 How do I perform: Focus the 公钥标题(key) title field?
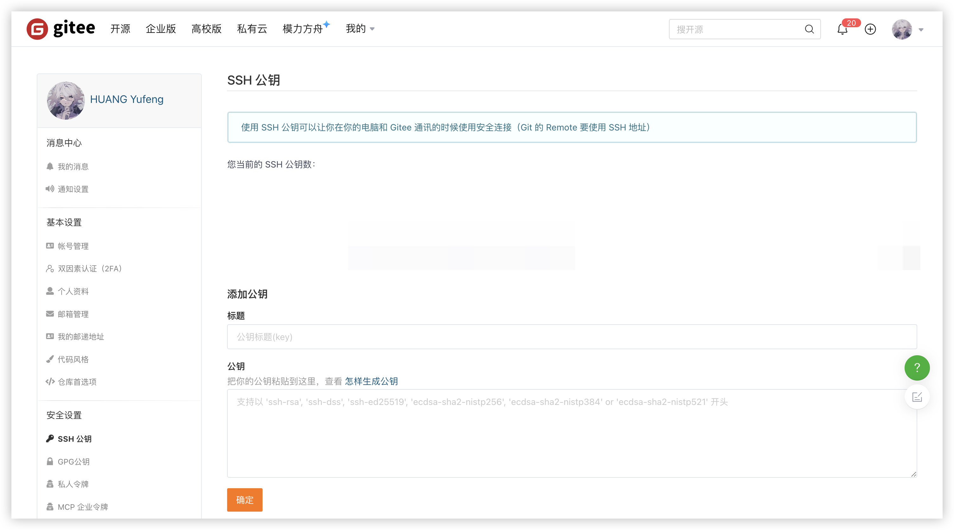(571, 337)
